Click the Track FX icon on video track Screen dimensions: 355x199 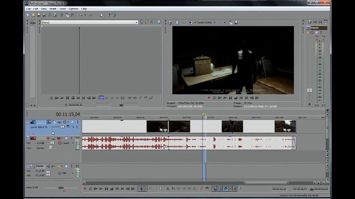(59, 122)
